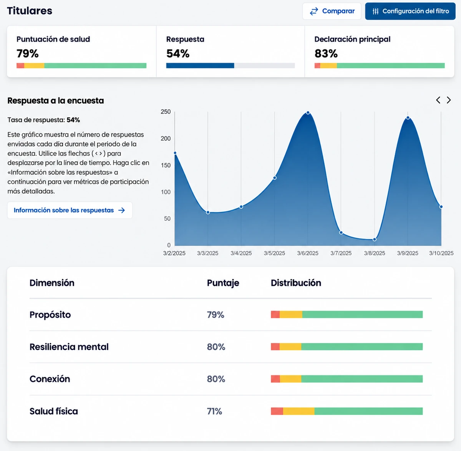
Task: Select the Conexión dimension row
Action: pyautogui.click(x=230, y=379)
